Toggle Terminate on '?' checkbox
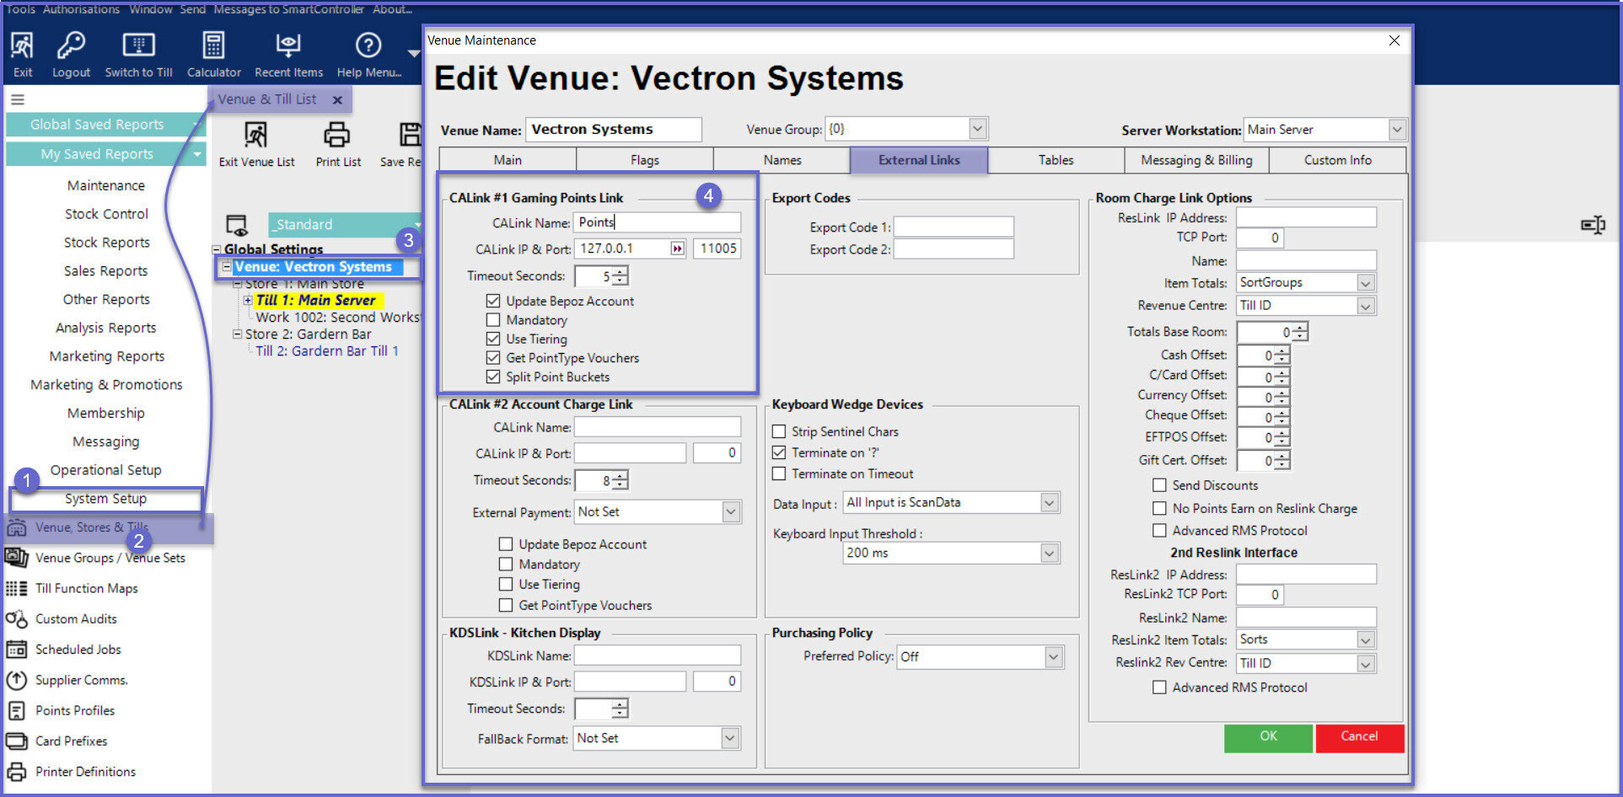Screen dimensions: 1623x797 [779, 452]
